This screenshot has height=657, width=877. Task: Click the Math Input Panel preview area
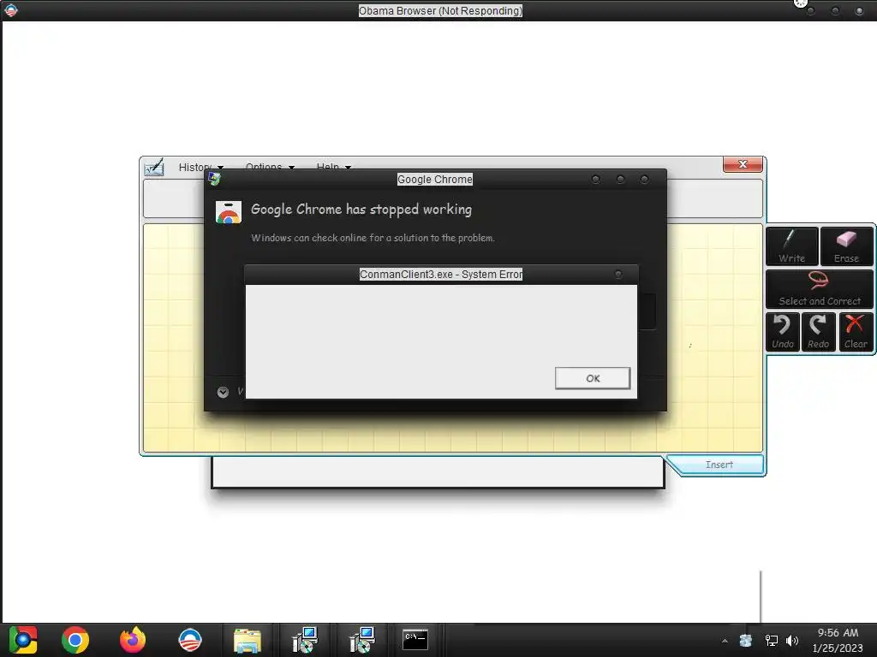tap(453, 198)
